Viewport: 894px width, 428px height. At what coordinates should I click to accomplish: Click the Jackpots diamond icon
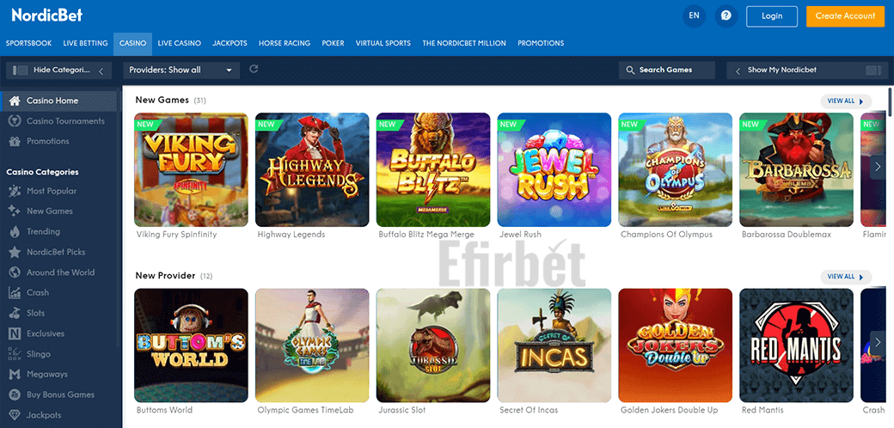pyautogui.click(x=15, y=415)
